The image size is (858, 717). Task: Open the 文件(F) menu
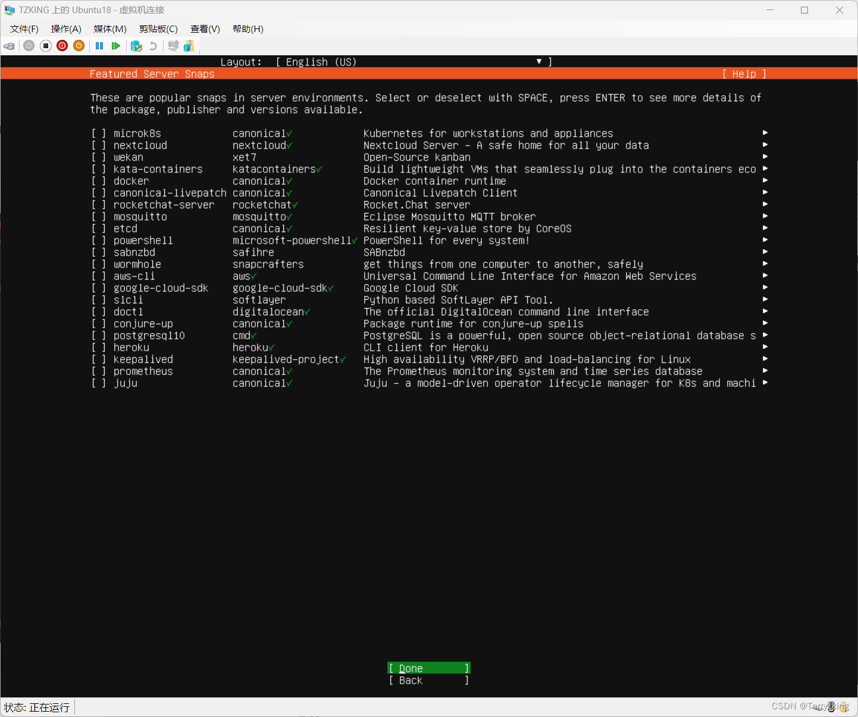click(x=24, y=29)
